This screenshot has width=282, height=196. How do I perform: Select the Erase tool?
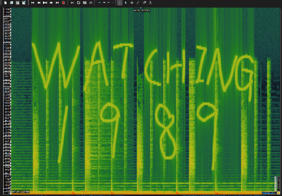click(x=144, y=3)
